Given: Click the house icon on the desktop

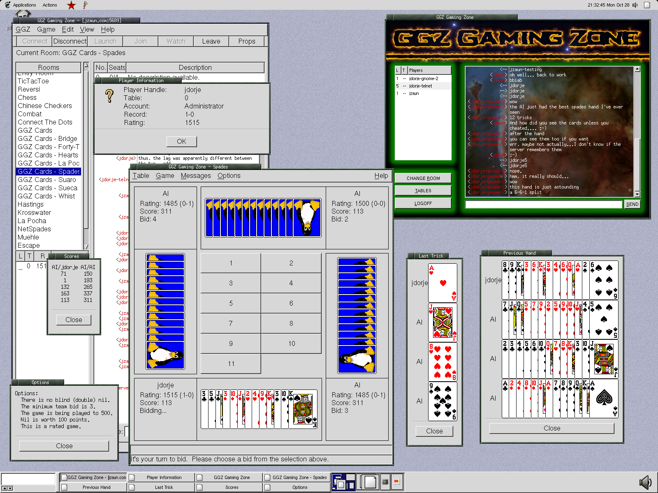Looking at the screenshot, I should pos(23,14).
